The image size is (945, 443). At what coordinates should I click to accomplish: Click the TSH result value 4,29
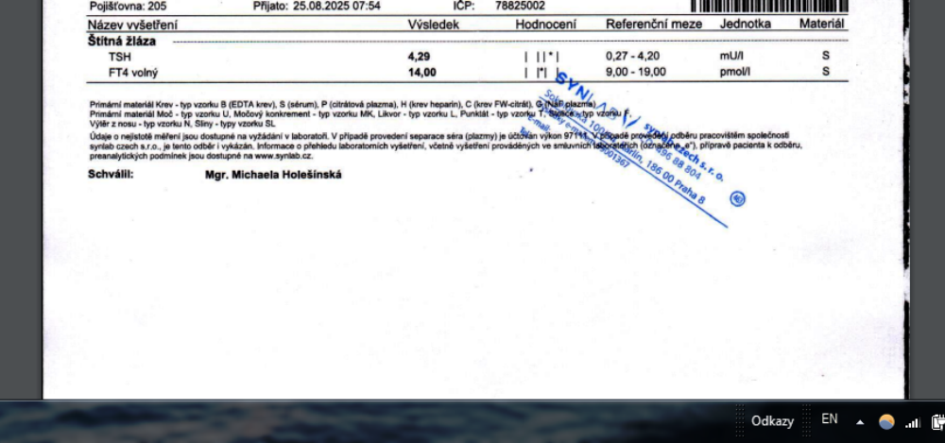click(x=421, y=57)
